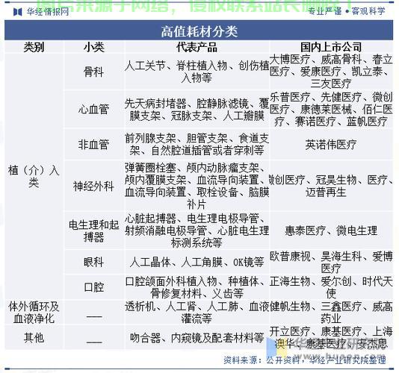Click the 代表产品 column header
This screenshot has height=373, width=399.
(x=197, y=47)
